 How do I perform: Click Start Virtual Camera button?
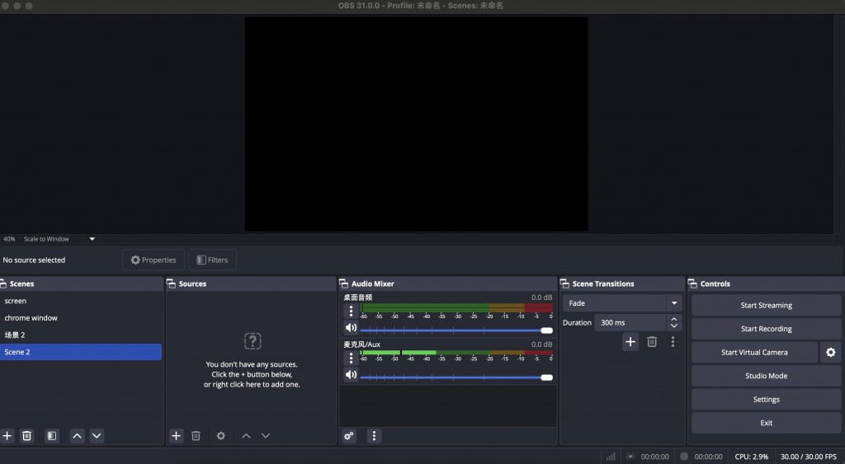pyautogui.click(x=754, y=352)
